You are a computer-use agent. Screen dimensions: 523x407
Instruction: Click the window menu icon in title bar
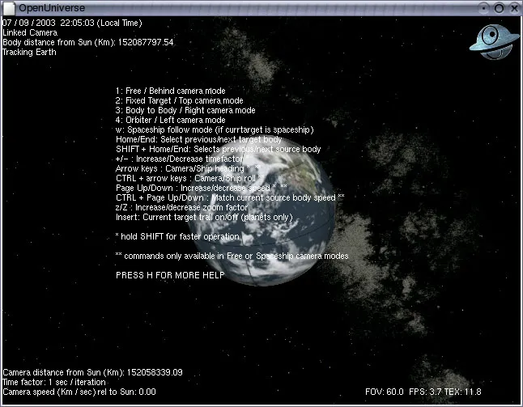[9, 8]
